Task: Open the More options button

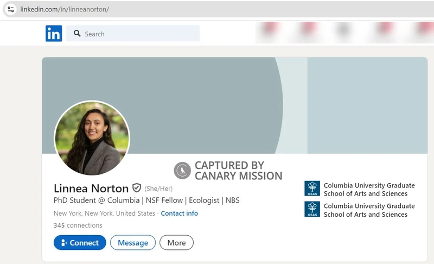Action: tap(177, 243)
